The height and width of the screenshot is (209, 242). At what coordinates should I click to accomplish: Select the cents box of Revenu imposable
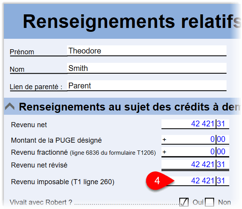[222, 181]
